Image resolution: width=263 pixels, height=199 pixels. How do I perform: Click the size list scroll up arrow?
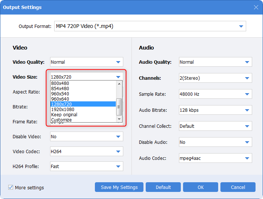(119, 84)
